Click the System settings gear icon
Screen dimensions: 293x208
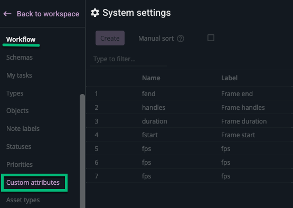click(x=95, y=13)
